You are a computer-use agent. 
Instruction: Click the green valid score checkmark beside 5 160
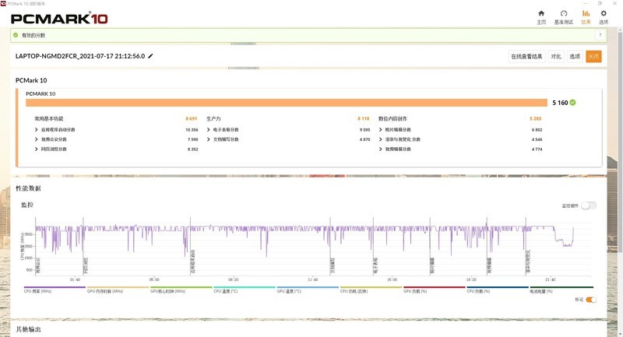tap(572, 103)
